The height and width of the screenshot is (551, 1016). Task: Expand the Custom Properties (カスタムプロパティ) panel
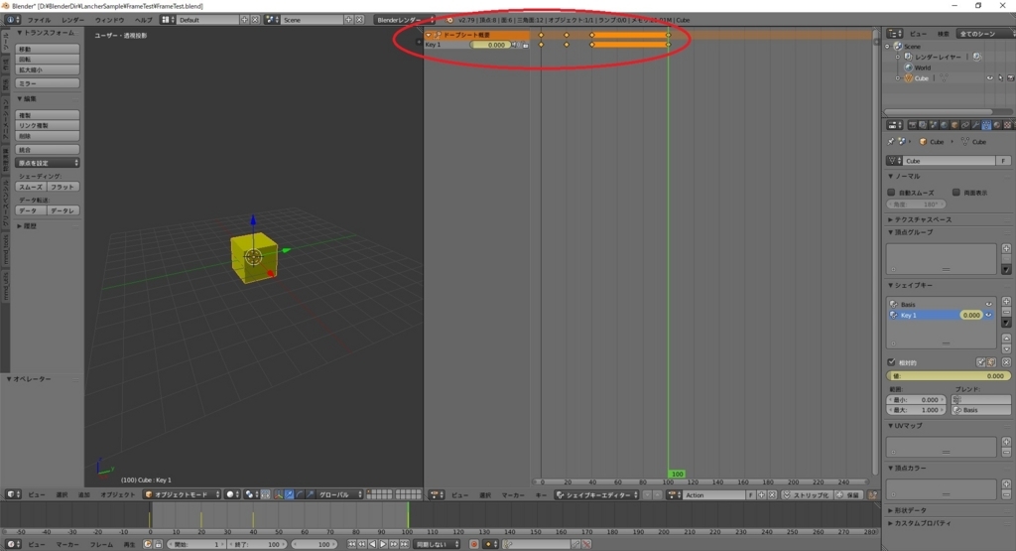pos(919,523)
